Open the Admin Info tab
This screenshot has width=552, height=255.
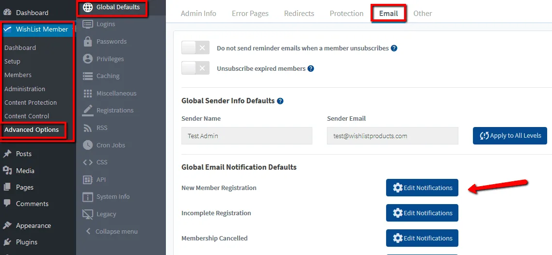click(x=198, y=14)
